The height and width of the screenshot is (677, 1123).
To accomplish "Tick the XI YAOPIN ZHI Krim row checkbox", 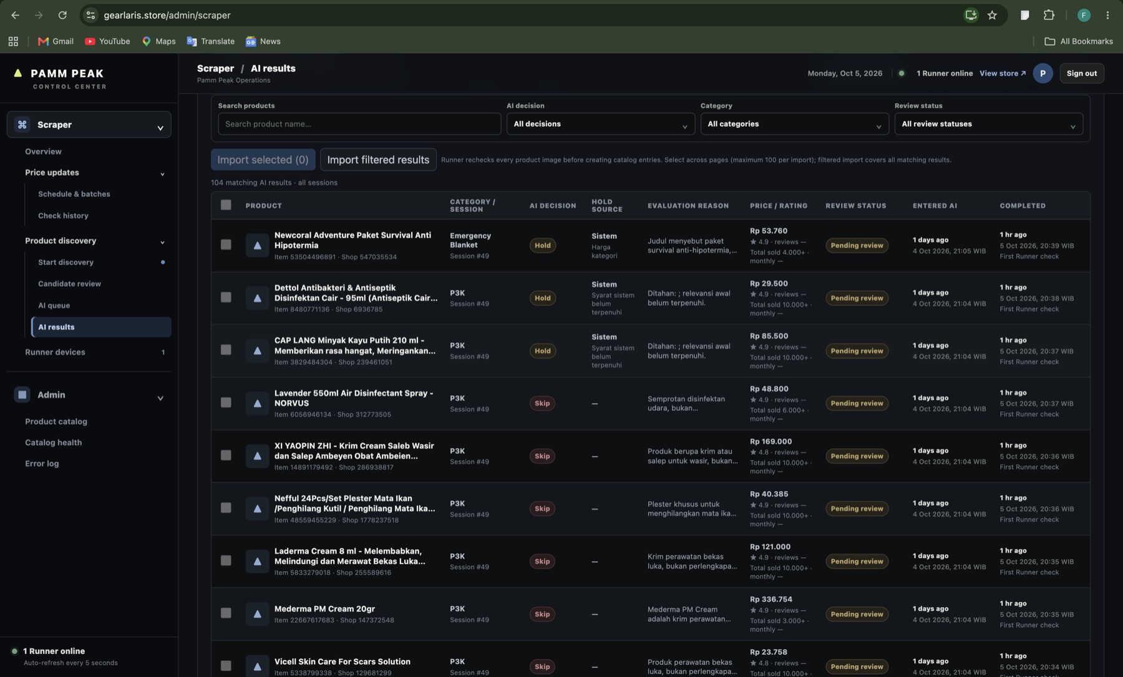I will click(226, 455).
